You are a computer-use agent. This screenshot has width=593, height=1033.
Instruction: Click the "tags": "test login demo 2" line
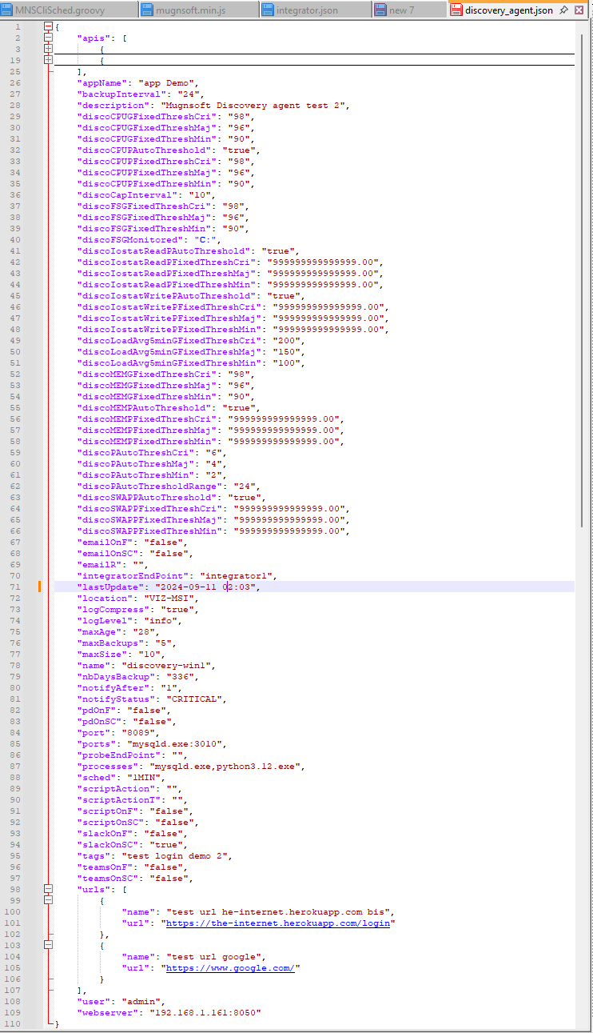(157, 855)
